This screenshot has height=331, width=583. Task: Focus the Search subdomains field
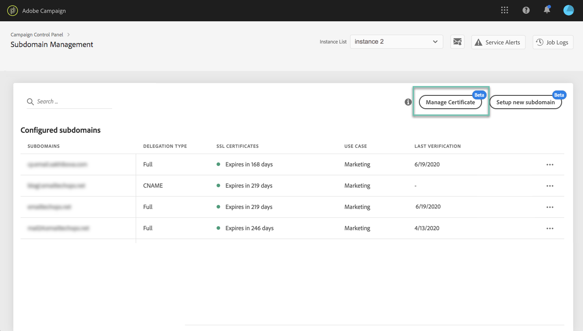tap(69, 102)
